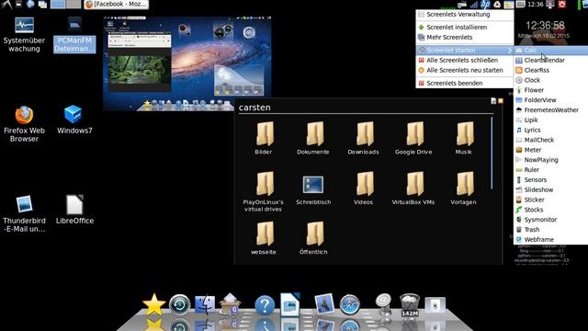Click the panel clock showing 12:36
This screenshot has width=588, height=331.
click(536, 5)
